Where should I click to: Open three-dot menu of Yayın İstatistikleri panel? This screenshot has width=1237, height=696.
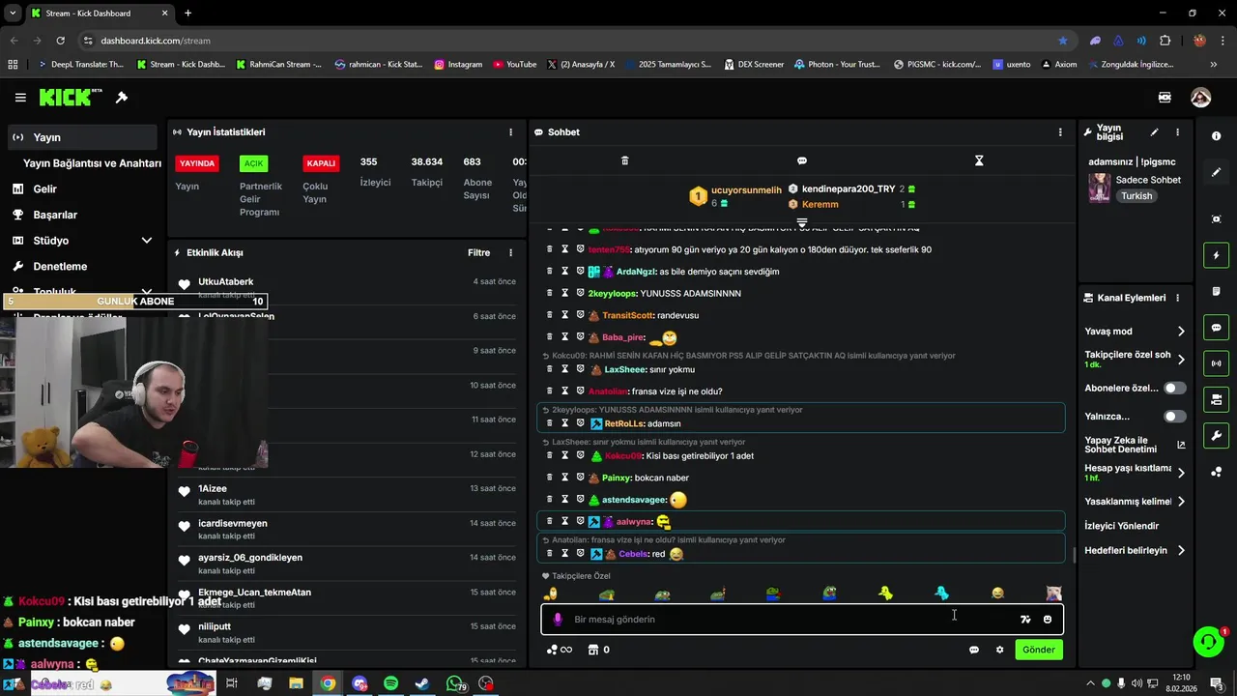511,132
